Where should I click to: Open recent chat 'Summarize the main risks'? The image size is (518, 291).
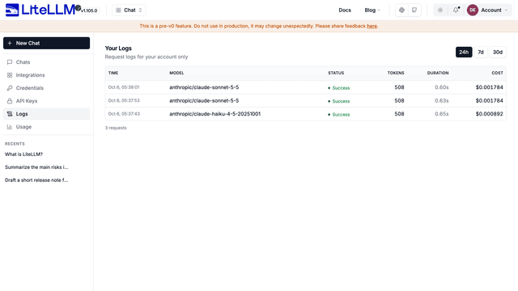(36, 167)
